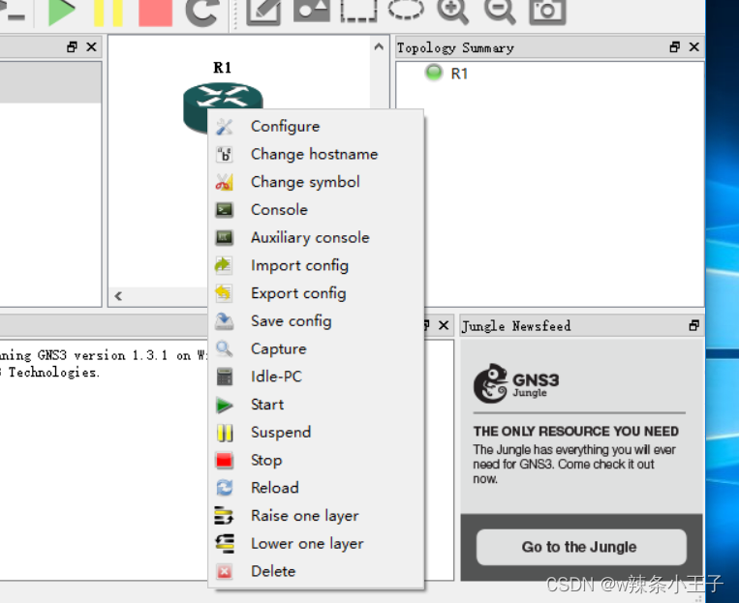The height and width of the screenshot is (603, 739).
Task: Click the yellow Suspend all devices toolbar icon
Action: pos(108,13)
